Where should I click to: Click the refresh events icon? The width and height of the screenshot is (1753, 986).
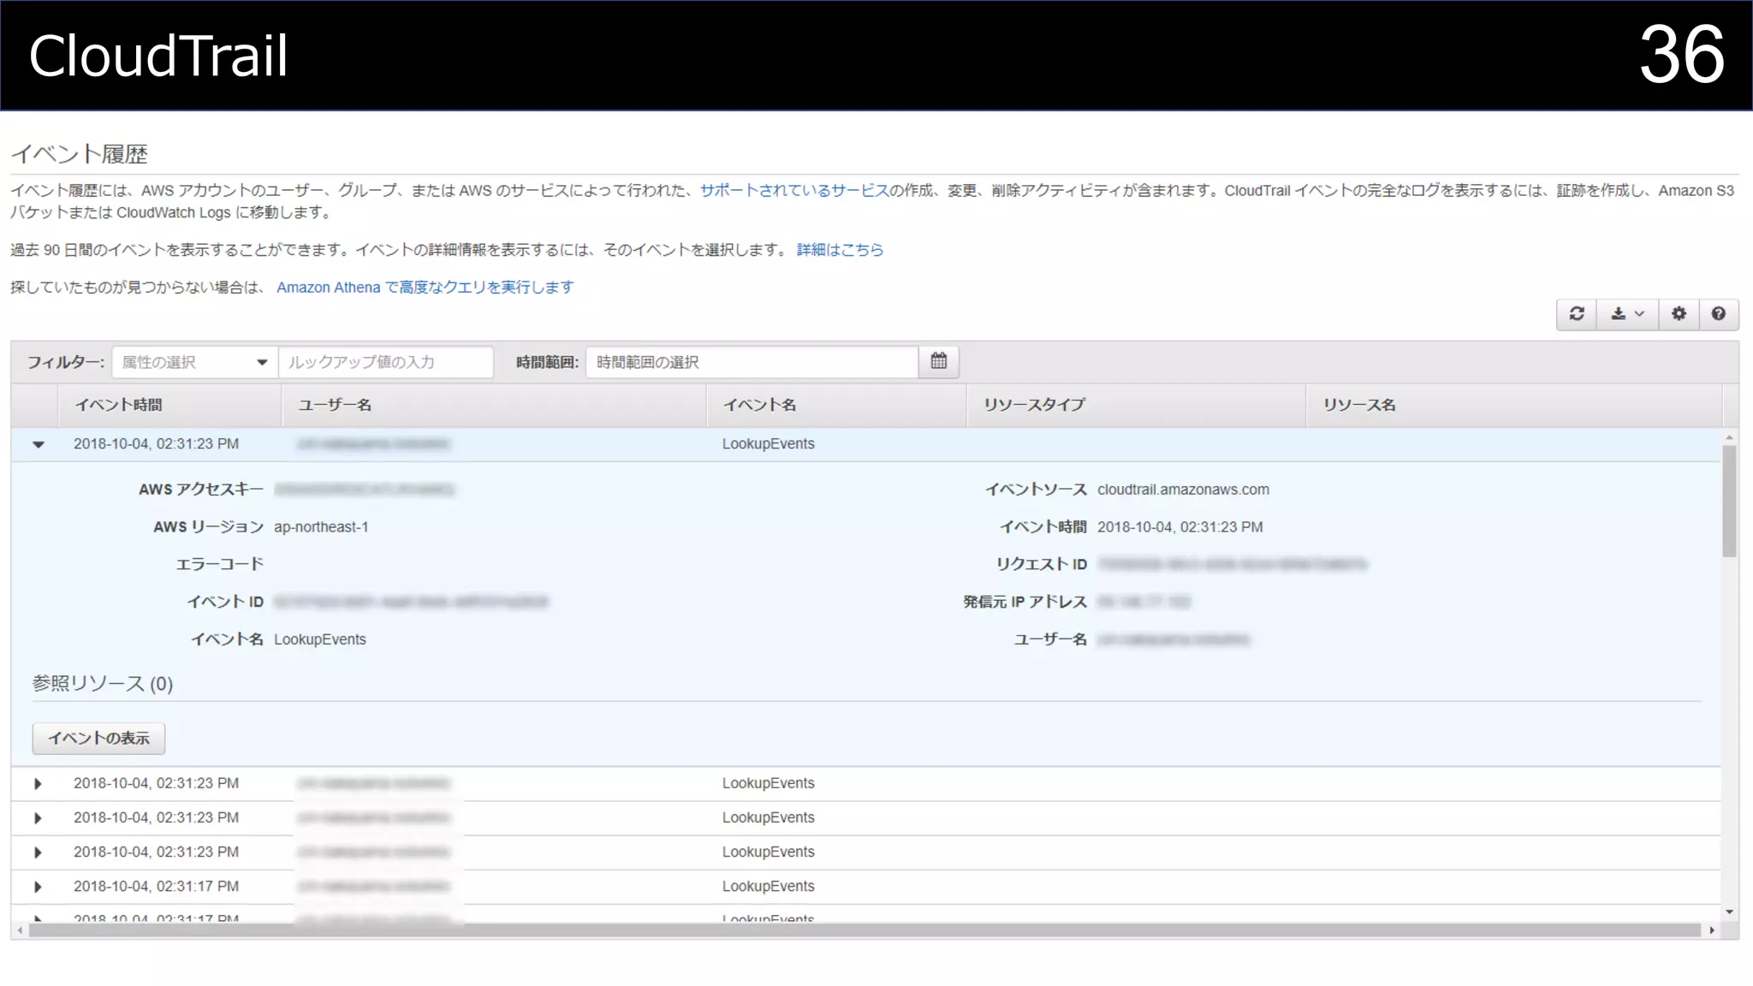pyautogui.click(x=1577, y=314)
